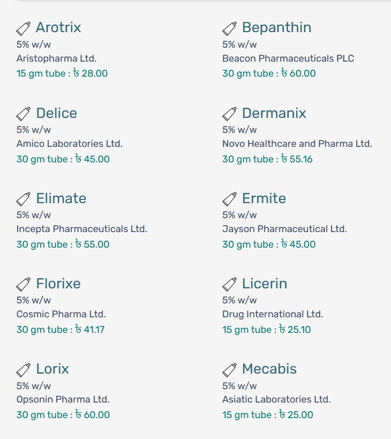Click the tube icon beside Bepanthin
391x439 pixels.
click(x=229, y=28)
